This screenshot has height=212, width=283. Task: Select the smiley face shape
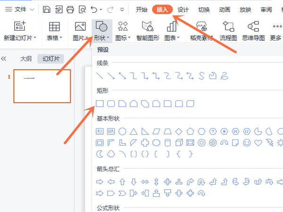point(247,143)
